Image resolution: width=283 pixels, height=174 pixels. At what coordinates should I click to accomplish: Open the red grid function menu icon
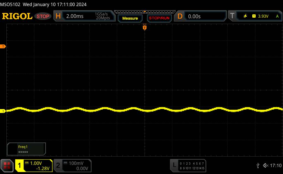coord(7,165)
